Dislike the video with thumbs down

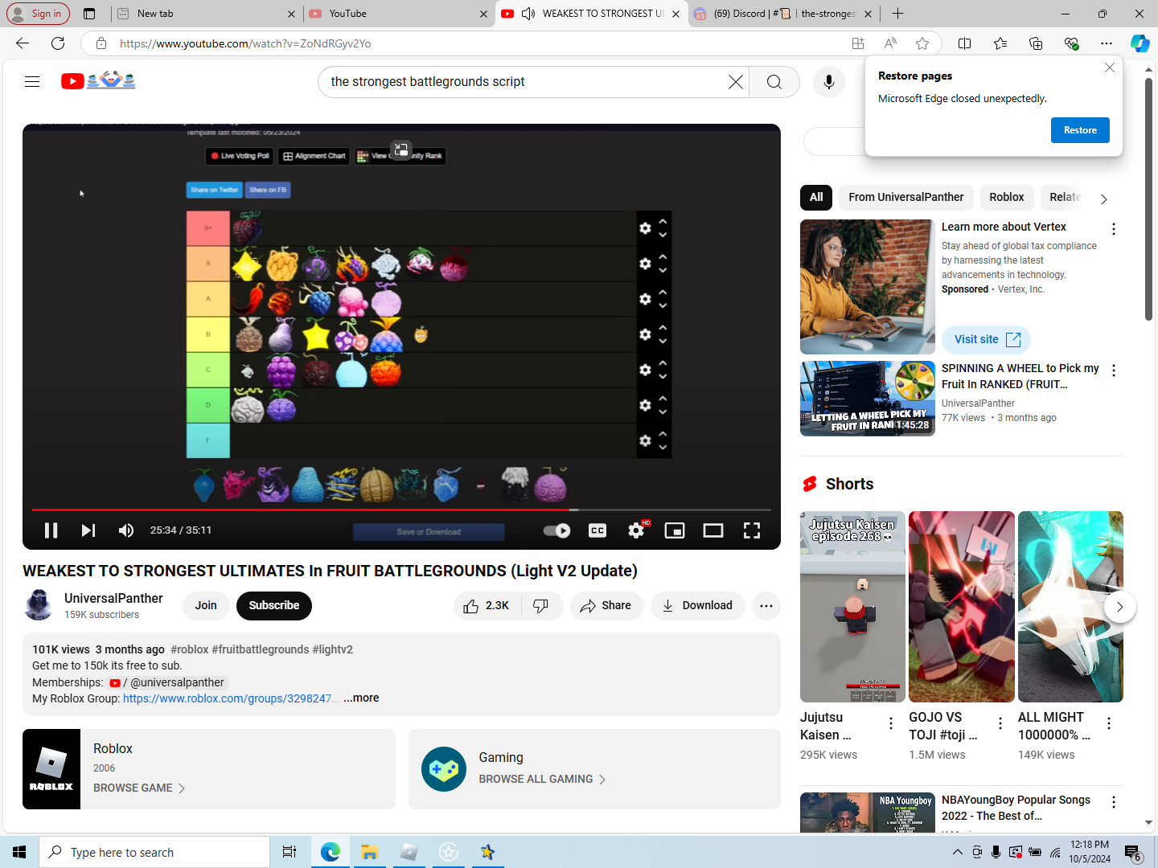point(541,606)
